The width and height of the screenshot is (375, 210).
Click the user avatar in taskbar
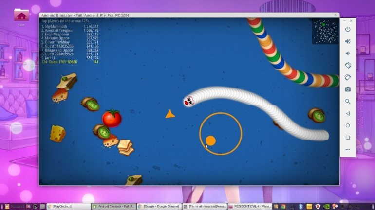[x=7, y=207]
